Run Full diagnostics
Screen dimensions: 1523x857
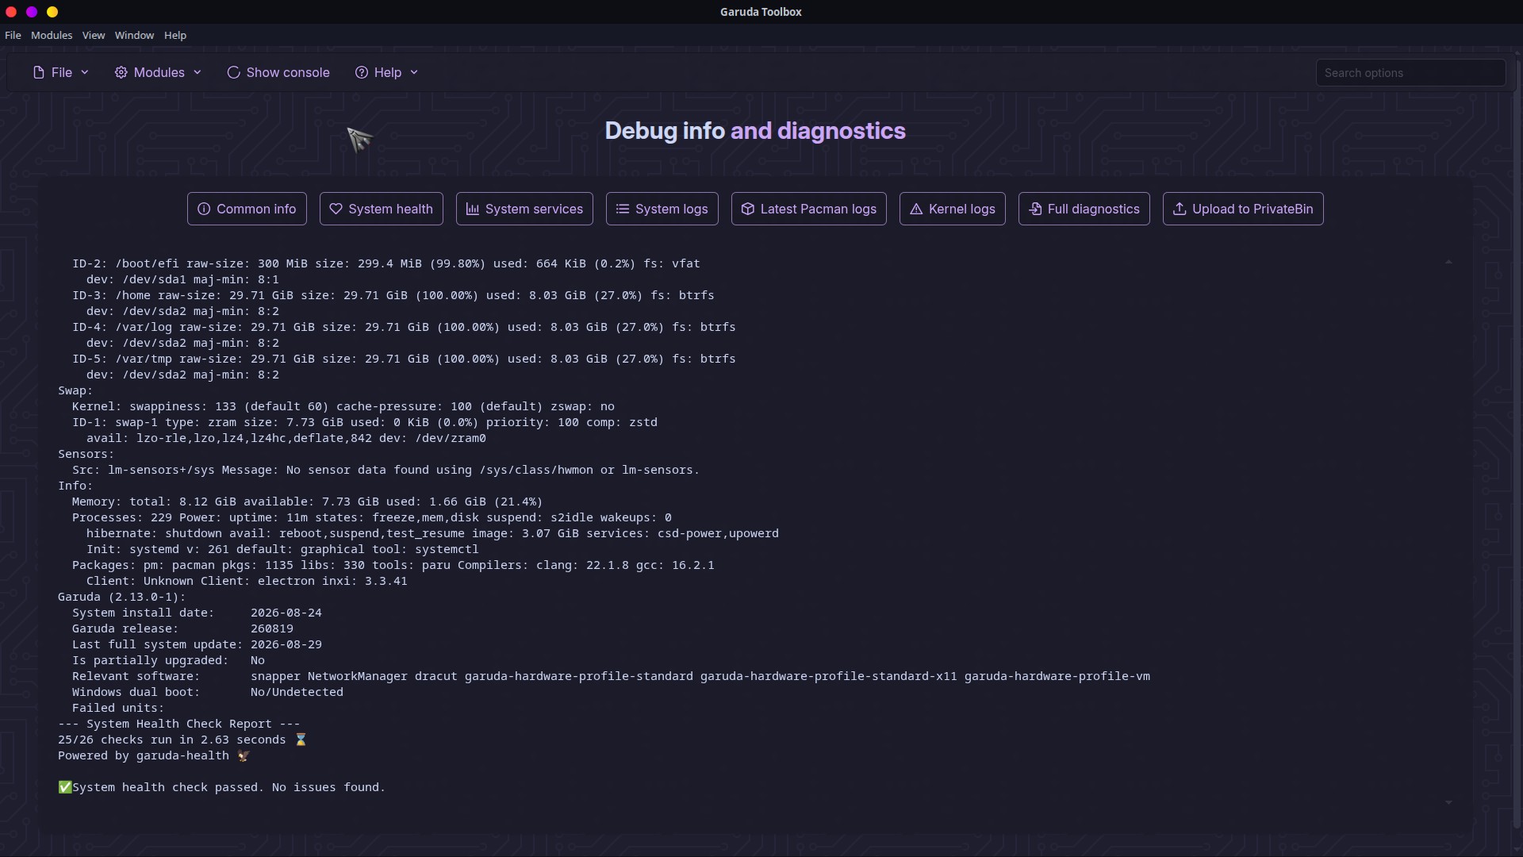tap(1084, 209)
